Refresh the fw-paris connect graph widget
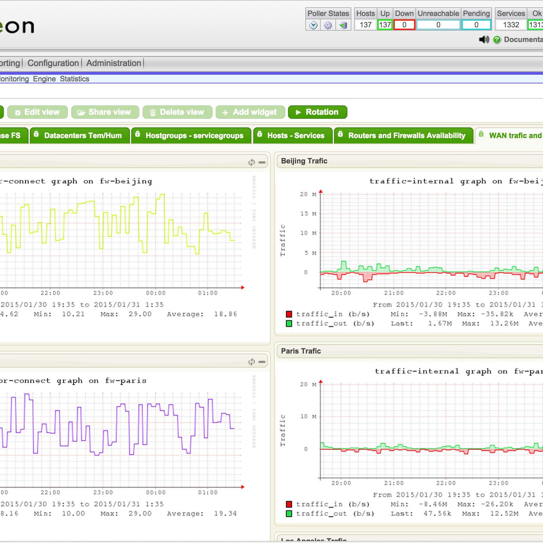This screenshot has height=543, width=543. point(251,362)
